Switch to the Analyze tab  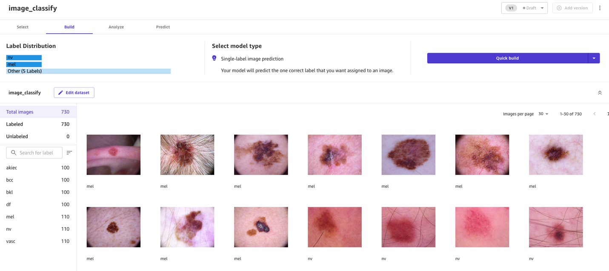(x=116, y=27)
